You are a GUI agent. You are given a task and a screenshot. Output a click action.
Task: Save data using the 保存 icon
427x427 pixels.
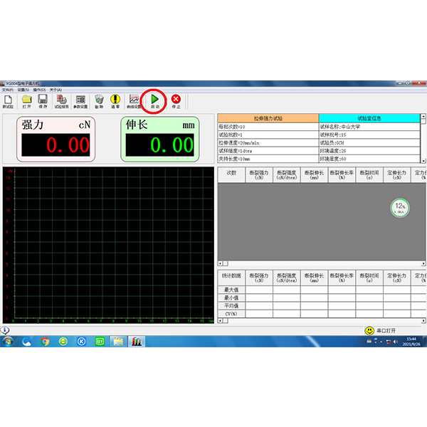(43, 101)
